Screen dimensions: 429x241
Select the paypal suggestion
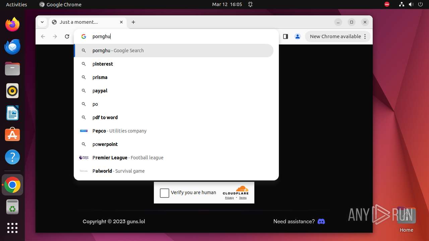tap(174, 91)
